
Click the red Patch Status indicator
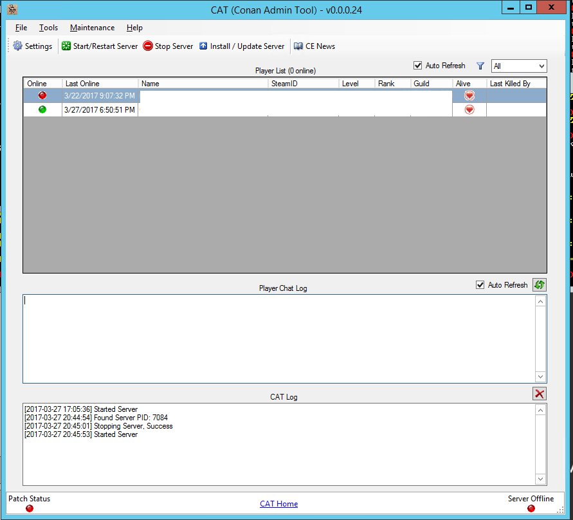coord(30,508)
